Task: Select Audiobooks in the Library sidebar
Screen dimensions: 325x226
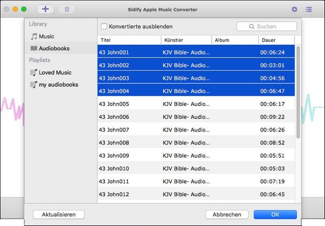Action: pyautogui.click(x=61, y=49)
